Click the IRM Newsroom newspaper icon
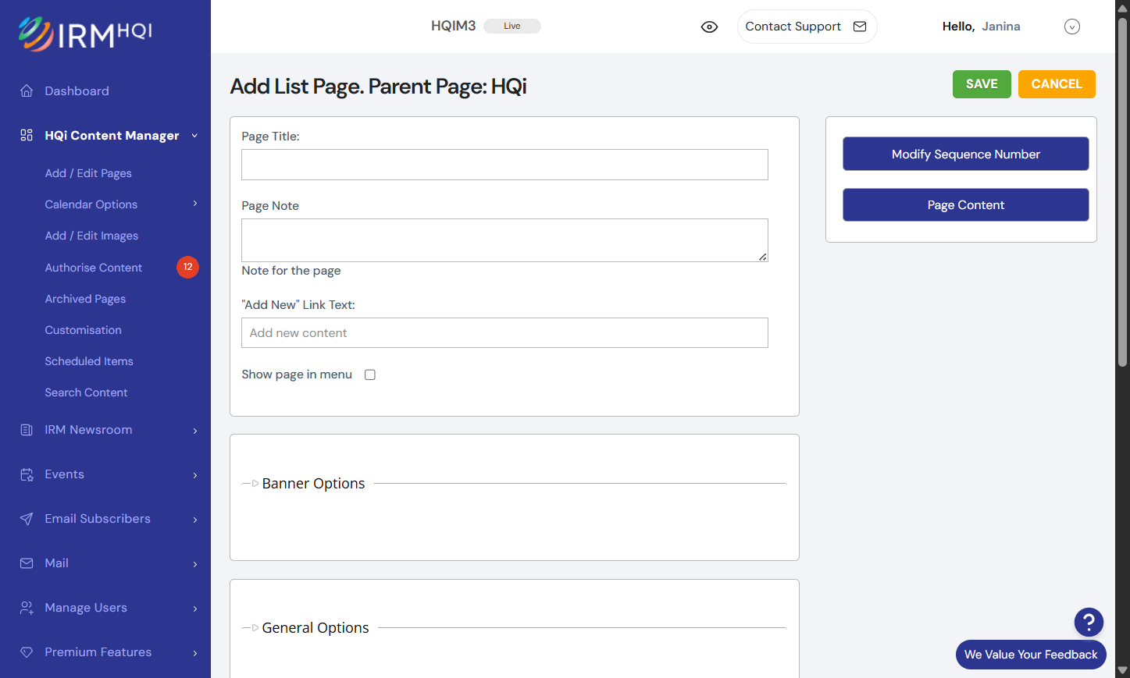The image size is (1130, 678). (27, 430)
